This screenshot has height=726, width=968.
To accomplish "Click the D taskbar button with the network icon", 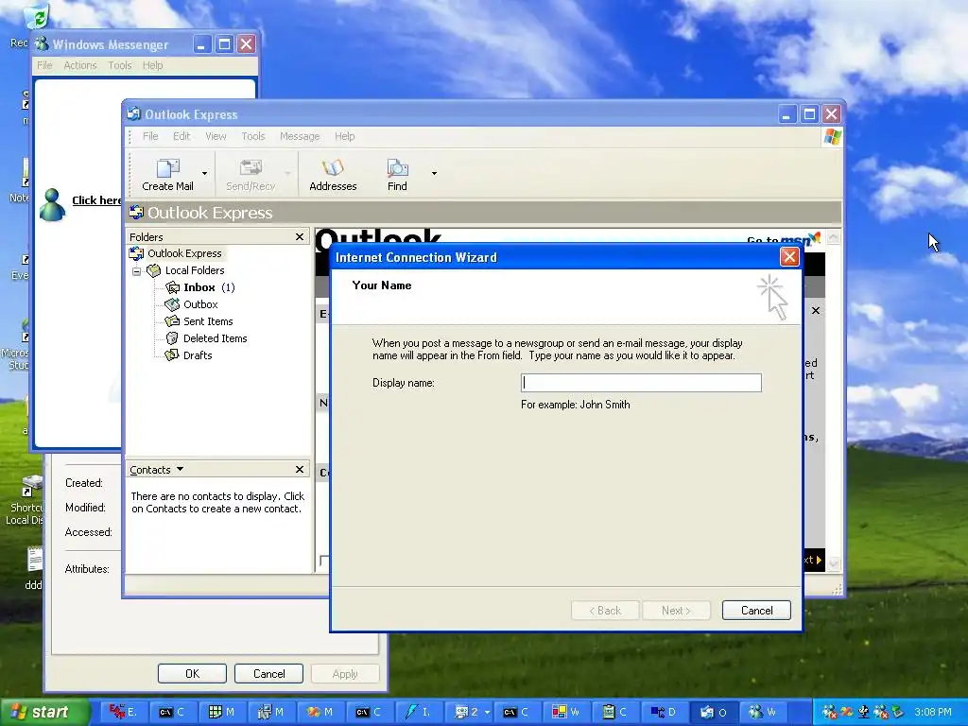I will pos(664,713).
